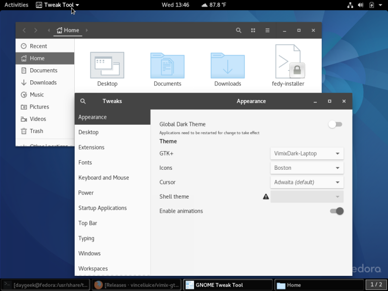Expand the Icons theme dropdown
The image size is (388, 291).
307,168
